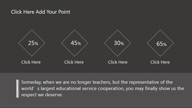This screenshot has height=108, width=192.
Task: Click the 'Someday, when we are' quote paragraph
Action: coord(103,88)
